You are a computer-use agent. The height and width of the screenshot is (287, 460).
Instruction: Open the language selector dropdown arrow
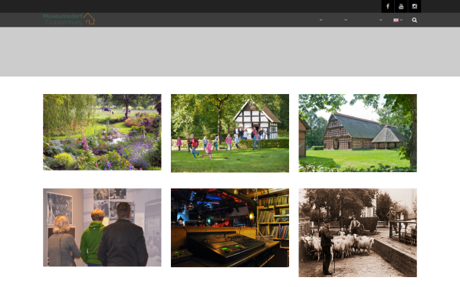[x=401, y=20]
